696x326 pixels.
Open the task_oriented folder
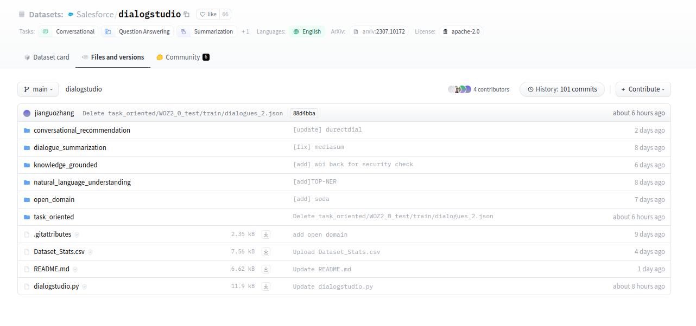coord(54,217)
